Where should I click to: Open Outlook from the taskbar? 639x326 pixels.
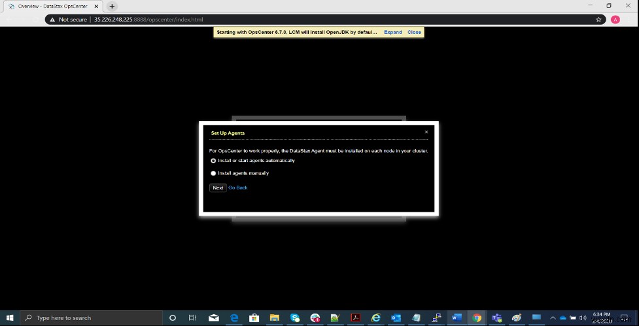(x=396, y=318)
